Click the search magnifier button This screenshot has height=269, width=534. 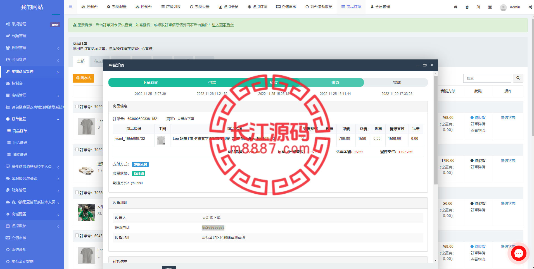(518, 78)
